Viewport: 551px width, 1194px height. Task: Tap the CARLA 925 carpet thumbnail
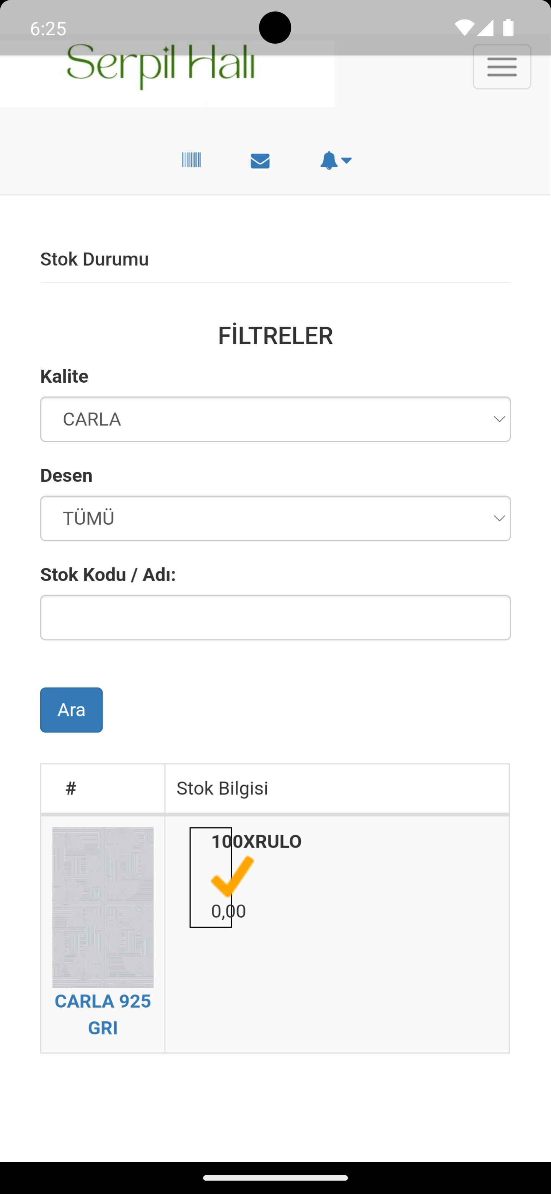pos(103,907)
